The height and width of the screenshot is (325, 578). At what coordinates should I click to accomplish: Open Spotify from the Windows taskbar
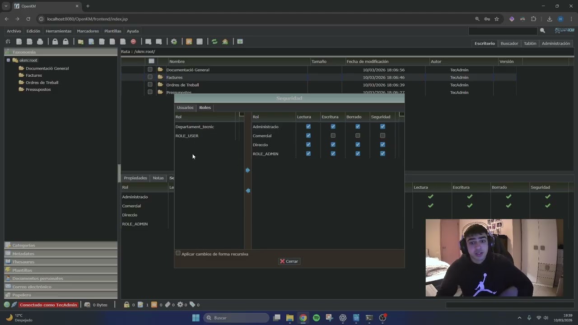point(316,318)
